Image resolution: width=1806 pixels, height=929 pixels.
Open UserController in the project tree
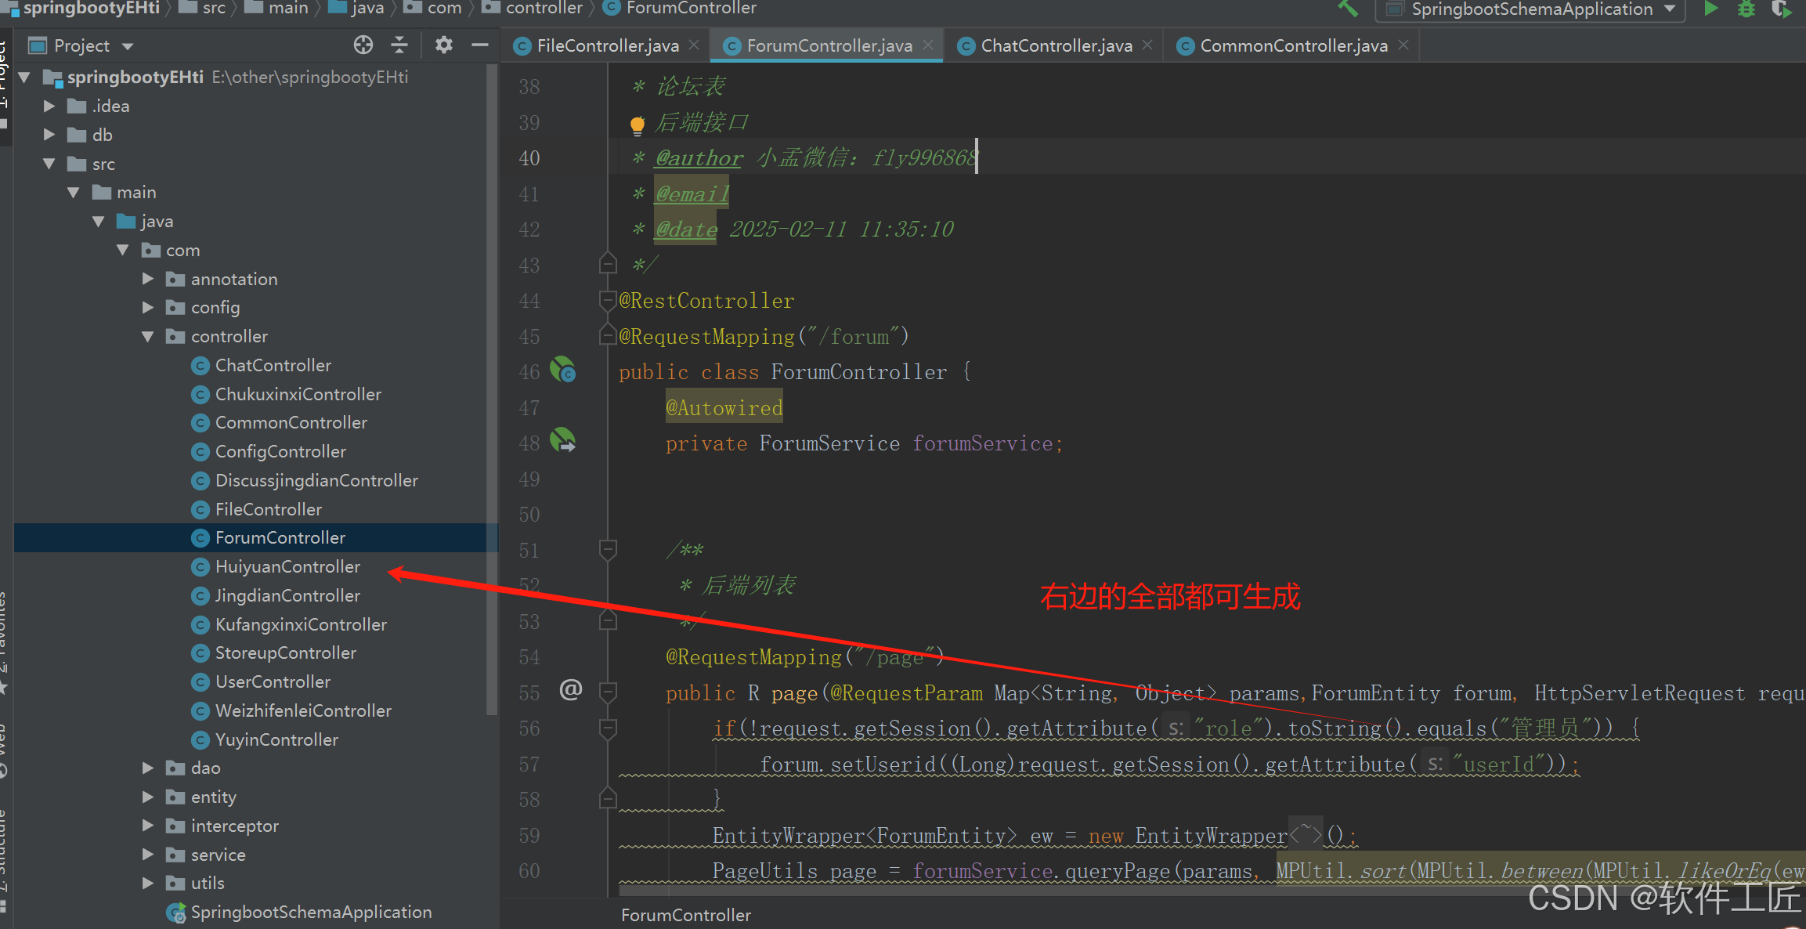[x=273, y=681]
